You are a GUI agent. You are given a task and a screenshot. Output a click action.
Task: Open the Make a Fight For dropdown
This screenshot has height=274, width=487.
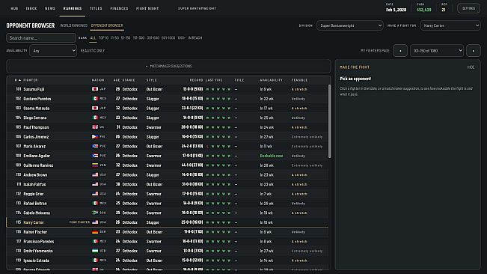pyautogui.click(x=450, y=25)
